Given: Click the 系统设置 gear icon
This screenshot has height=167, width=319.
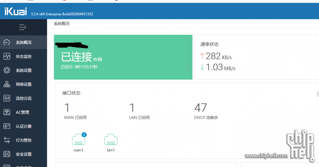Looking at the screenshot, I should (7, 70).
